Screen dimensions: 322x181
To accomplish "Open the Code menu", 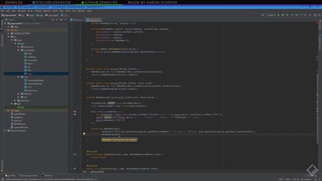I will point(30,11).
